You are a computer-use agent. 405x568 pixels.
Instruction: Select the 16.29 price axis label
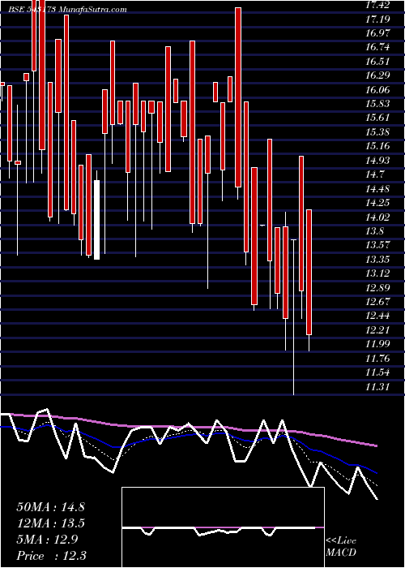tap(377, 75)
